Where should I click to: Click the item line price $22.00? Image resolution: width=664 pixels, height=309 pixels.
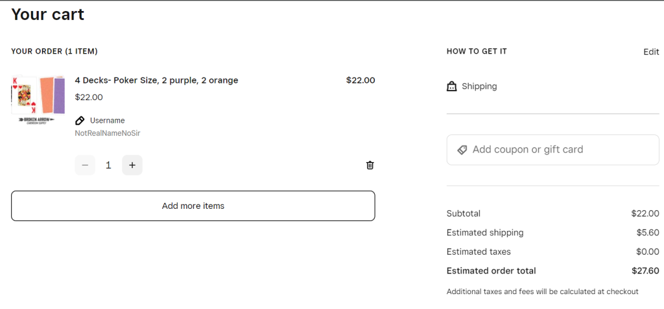tap(360, 80)
